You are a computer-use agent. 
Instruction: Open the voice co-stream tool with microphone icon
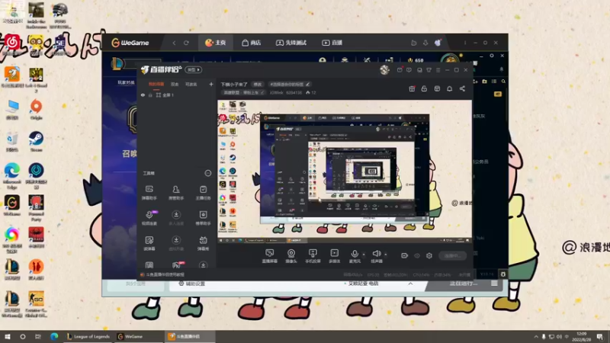(149, 218)
